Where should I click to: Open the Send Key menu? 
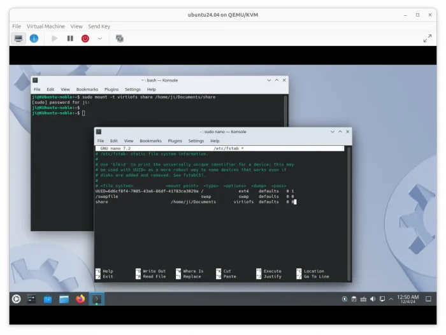tap(99, 26)
